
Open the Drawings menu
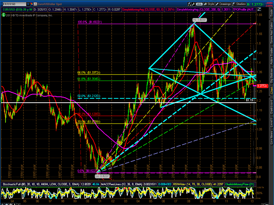223,4
